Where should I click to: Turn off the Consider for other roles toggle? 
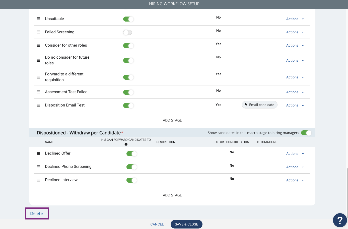128,46
